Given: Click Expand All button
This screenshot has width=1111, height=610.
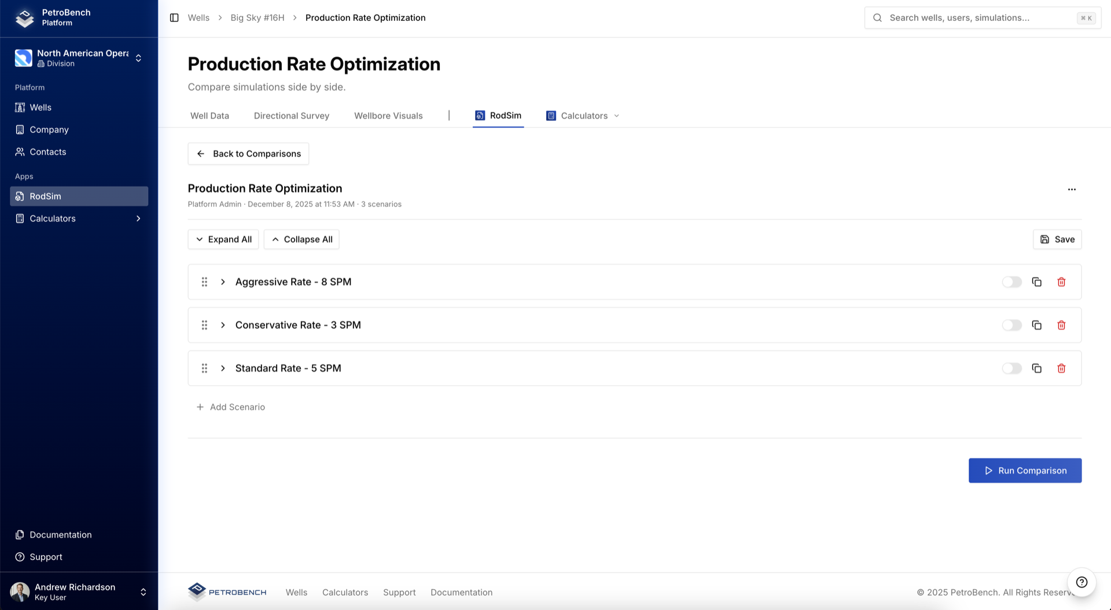Looking at the screenshot, I should (x=223, y=239).
